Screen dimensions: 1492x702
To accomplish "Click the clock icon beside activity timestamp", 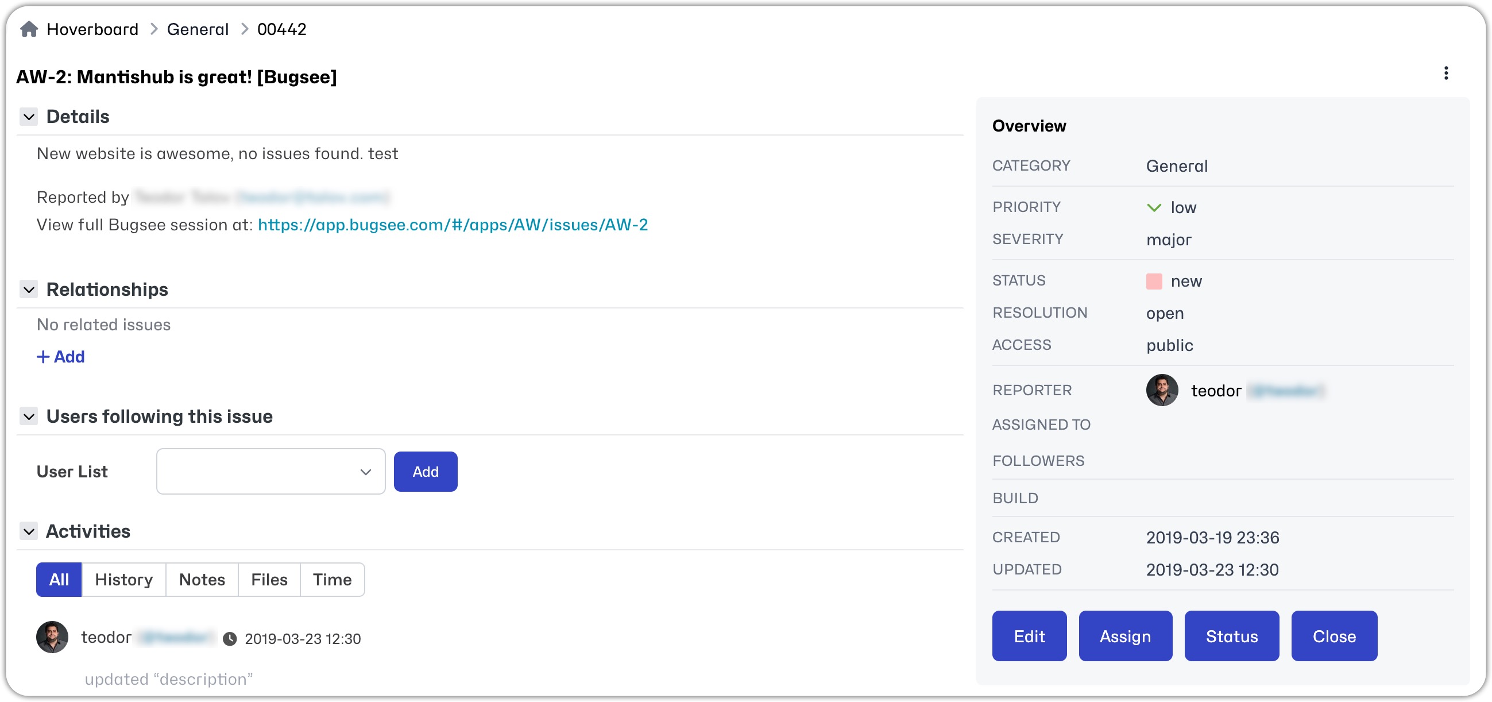I will coord(230,638).
